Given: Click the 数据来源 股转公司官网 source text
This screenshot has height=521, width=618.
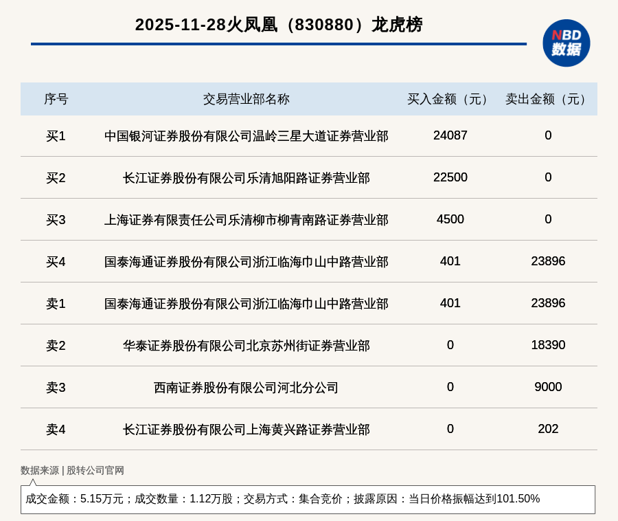Looking at the screenshot, I should point(72,470).
